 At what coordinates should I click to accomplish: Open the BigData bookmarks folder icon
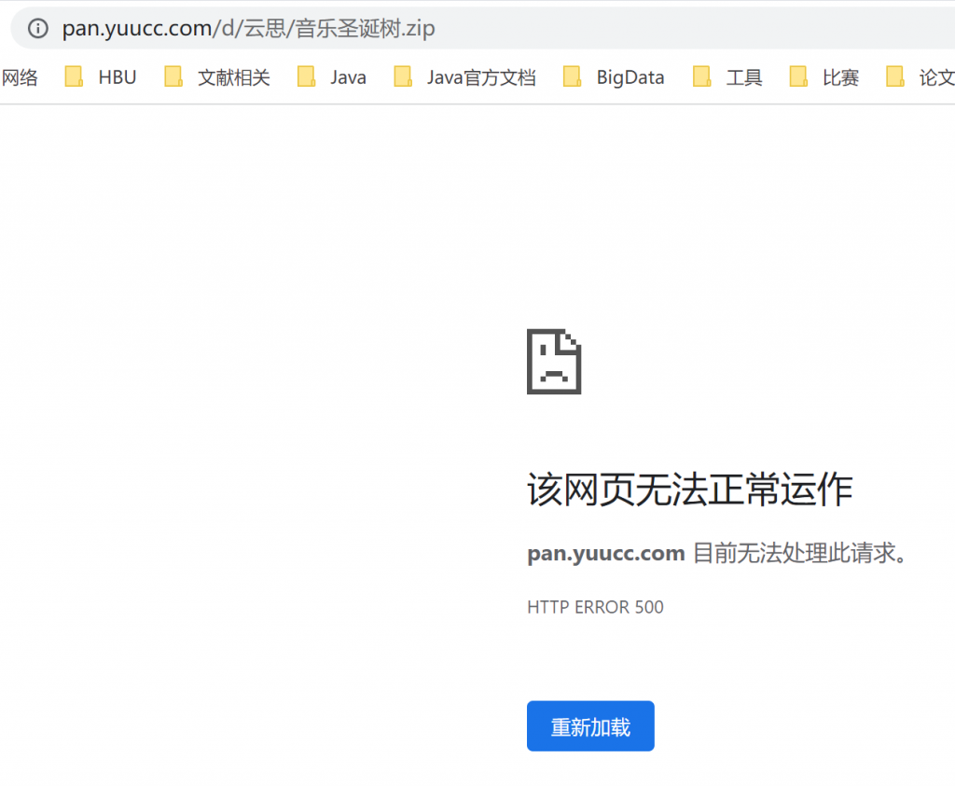click(572, 77)
